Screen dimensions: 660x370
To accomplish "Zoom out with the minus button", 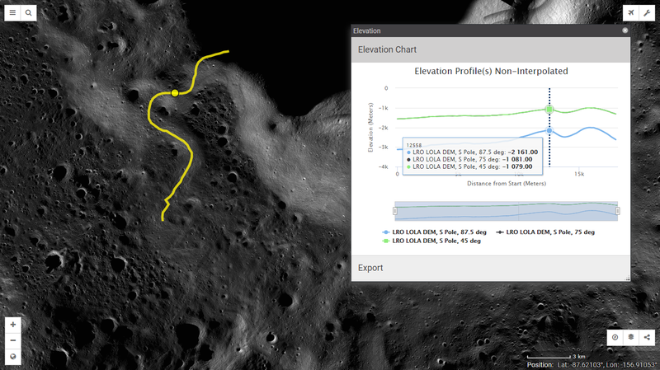I will click(13, 340).
